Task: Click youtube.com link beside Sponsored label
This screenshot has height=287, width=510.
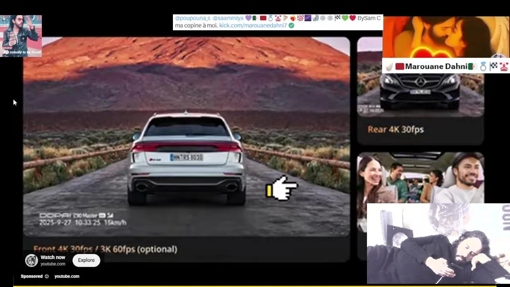Action: 67,276
